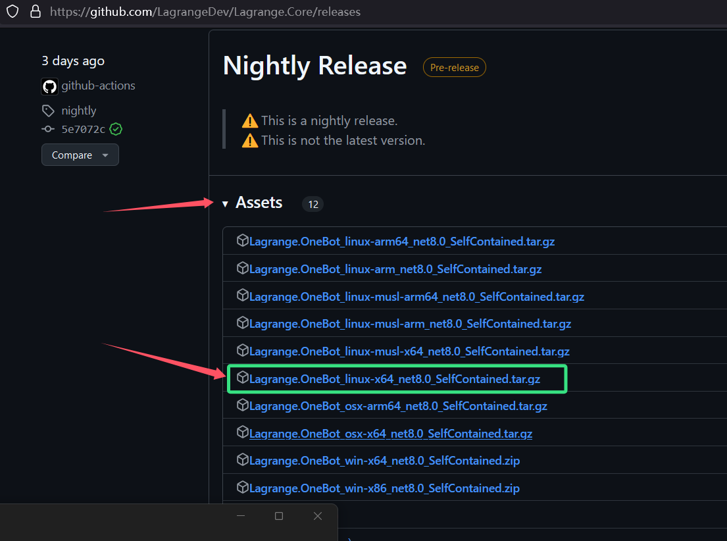Minimize the small overlapping window
Viewport: 727px width, 541px height.
click(x=241, y=516)
